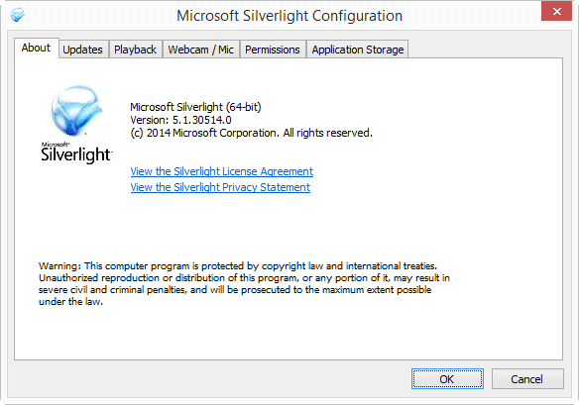Viewport: 579px width, 405px height.
Task: Open the Playback tab
Action: (136, 50)
